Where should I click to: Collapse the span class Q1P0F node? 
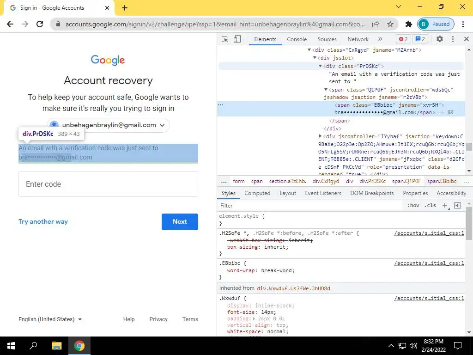pos(326,90)
